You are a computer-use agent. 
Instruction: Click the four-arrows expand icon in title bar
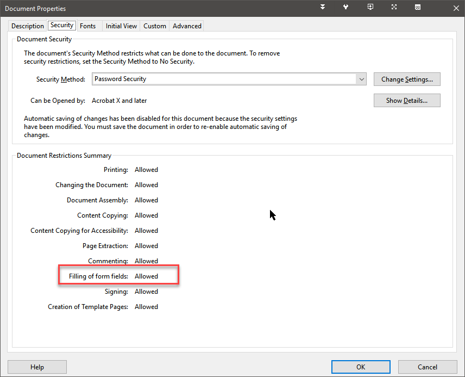(x=394, y=7)
